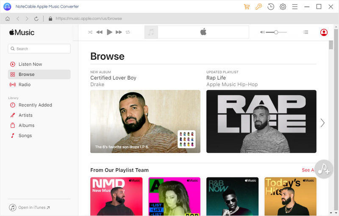Reload the page
The image size is (339, 216).
36,19
